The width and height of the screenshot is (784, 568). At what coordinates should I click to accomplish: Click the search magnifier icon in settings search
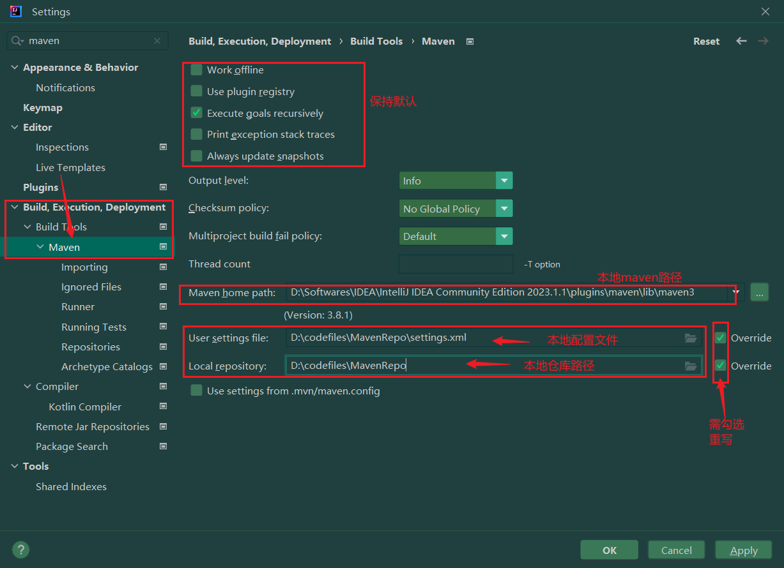[18, 41]
